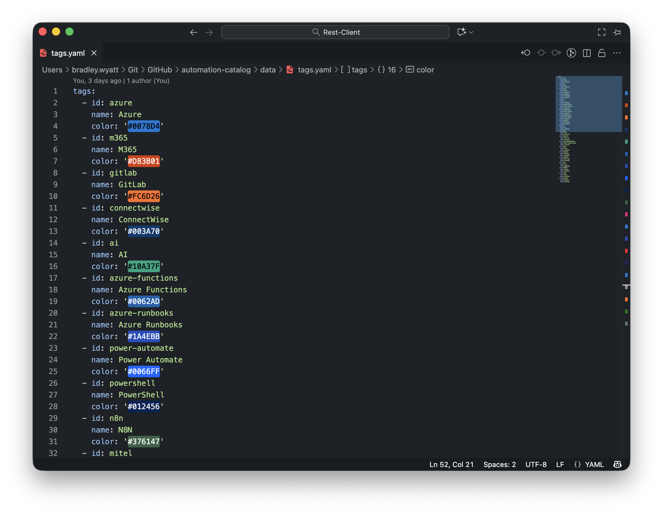Image resolution: width=663 pixels, height=514 pixels.
Task: Open changes with previous revision
Action: tap(526, 53)
